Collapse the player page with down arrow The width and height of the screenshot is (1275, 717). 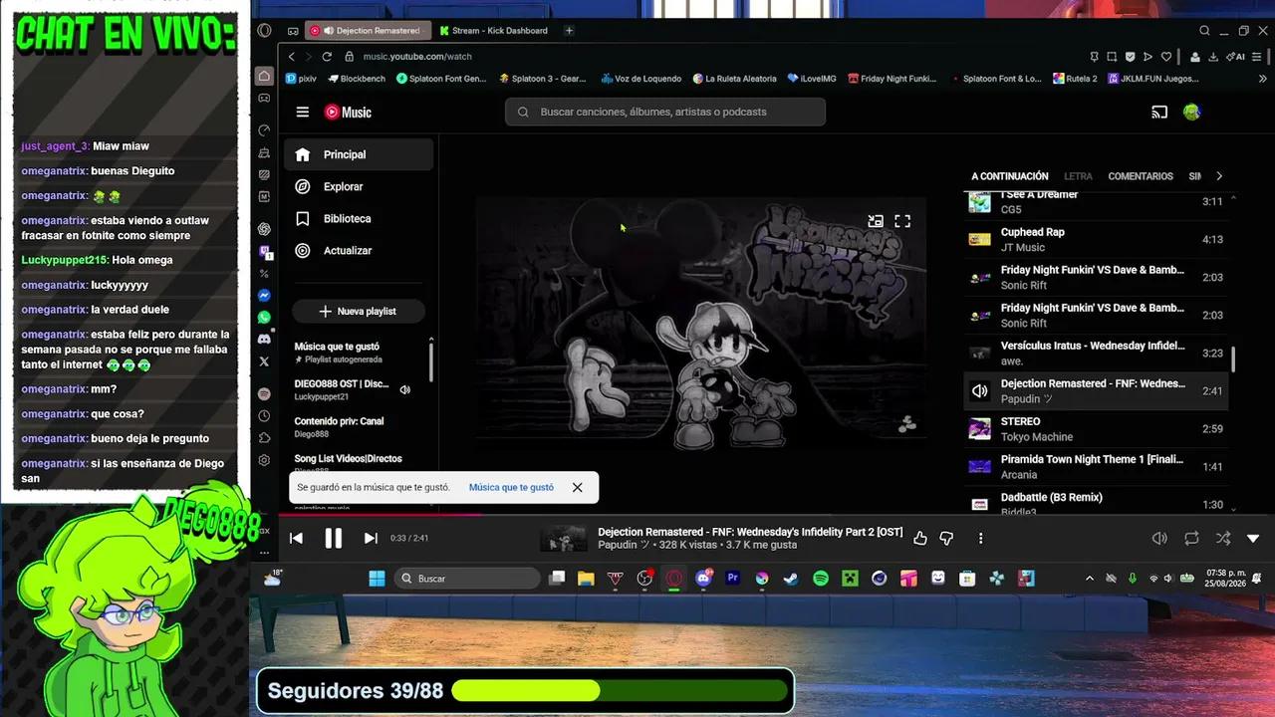1253,539
